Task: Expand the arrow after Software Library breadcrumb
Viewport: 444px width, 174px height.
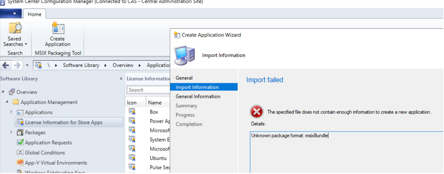Action: [106, 66]
